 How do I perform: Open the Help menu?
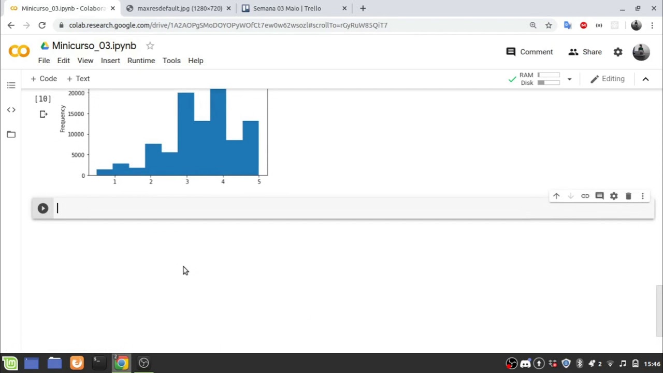[x=195, y=61]
